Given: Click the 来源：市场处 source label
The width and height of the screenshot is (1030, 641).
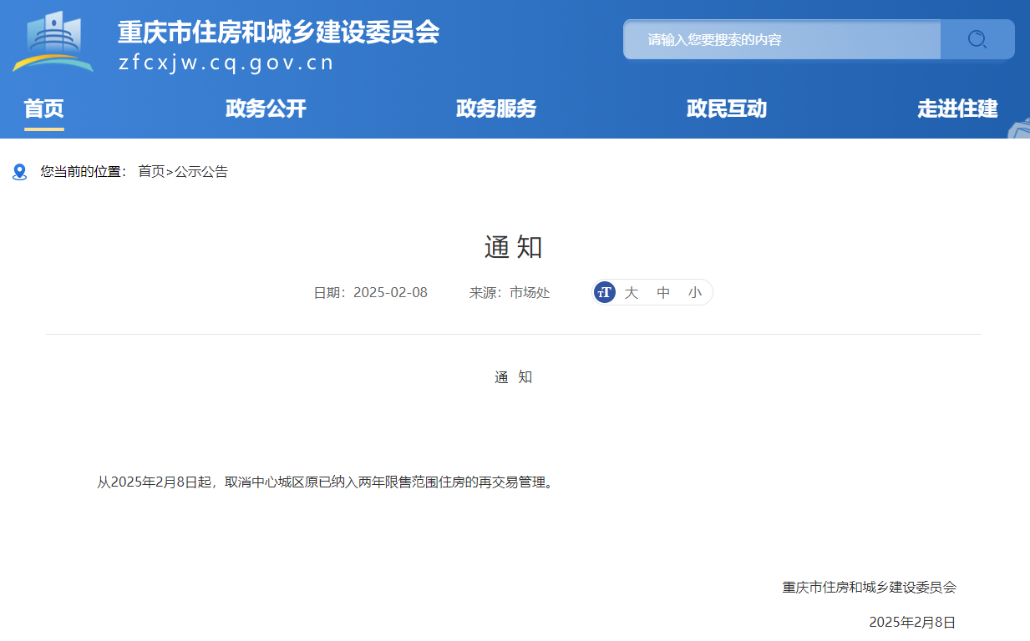Looking at the screenshot, I should point(510,292).
